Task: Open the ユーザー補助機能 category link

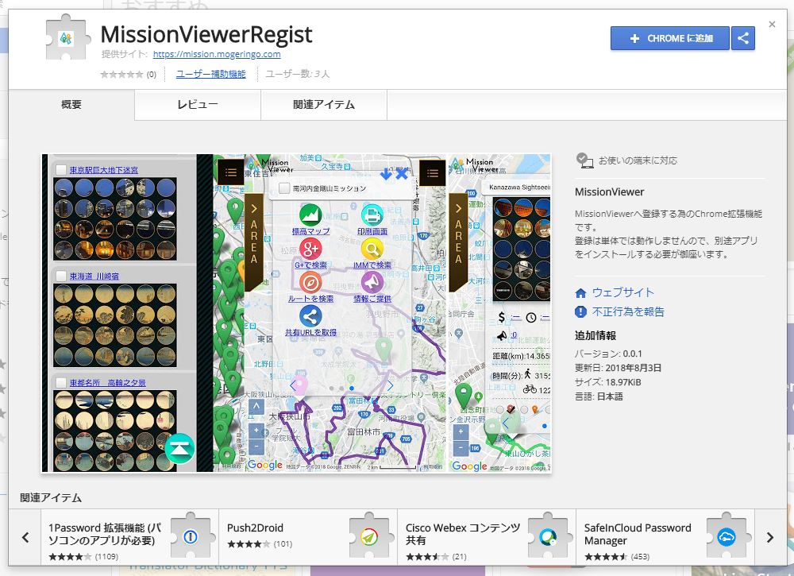Action: (210, 74)
